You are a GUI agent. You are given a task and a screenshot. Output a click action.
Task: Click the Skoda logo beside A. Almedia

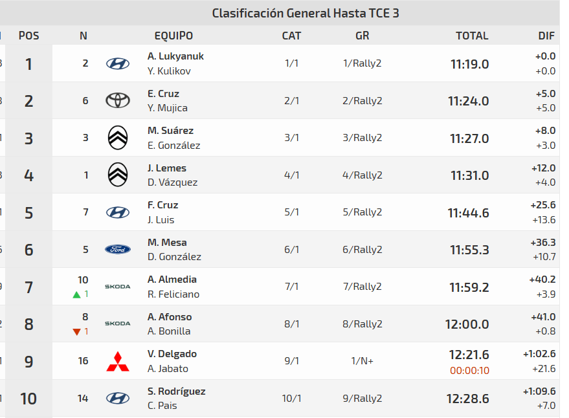coord(118,286)
